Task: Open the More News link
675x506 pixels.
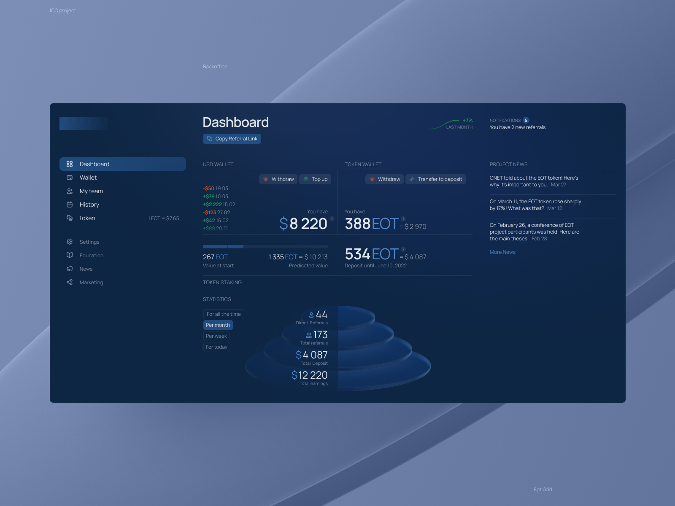Action: pos(502,252)
